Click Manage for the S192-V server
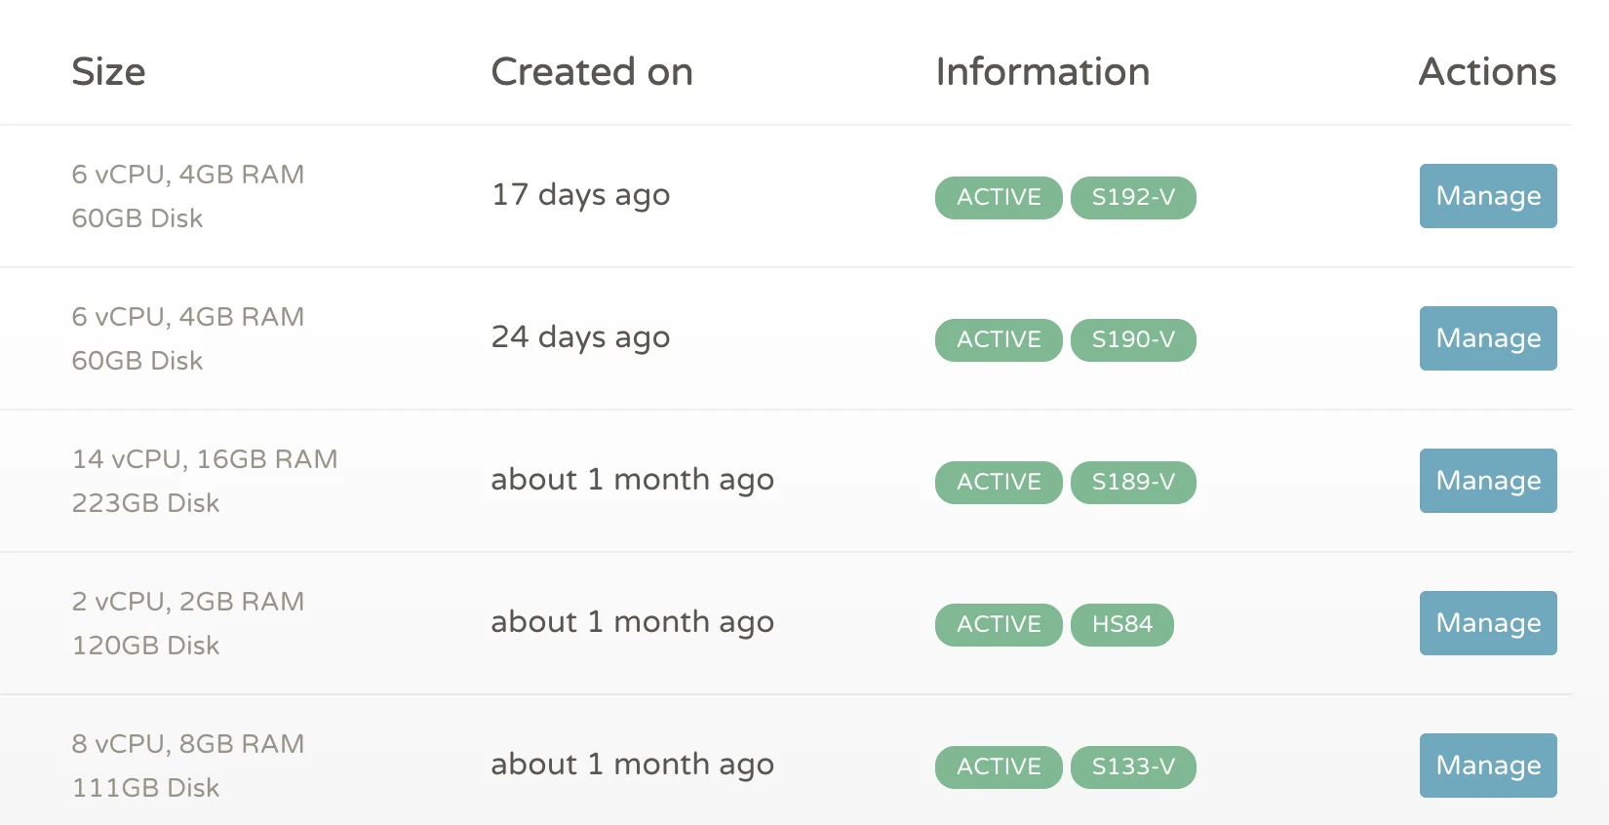Viewport: 1609px width, 825px height. click(1488, 196)
